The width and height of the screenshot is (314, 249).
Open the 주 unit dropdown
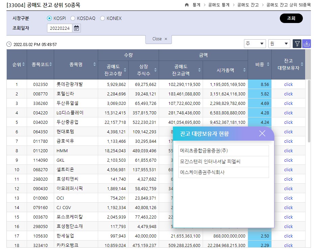tap(255, 44)
